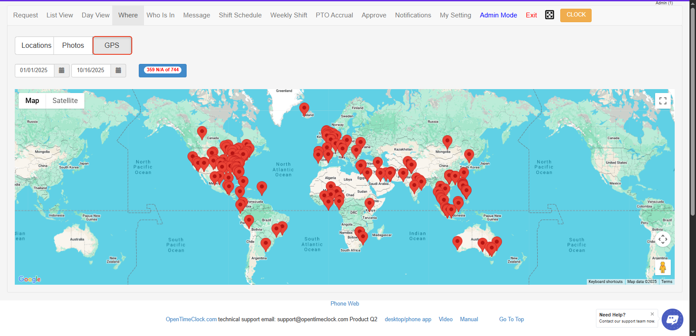Go to the PTO Accrual page
This screenshot has width=696, height=336.
coord(334,15)
